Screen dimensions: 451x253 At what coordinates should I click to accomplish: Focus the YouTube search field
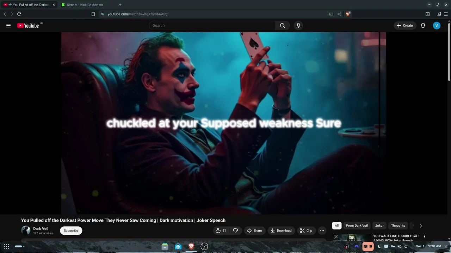212,26
